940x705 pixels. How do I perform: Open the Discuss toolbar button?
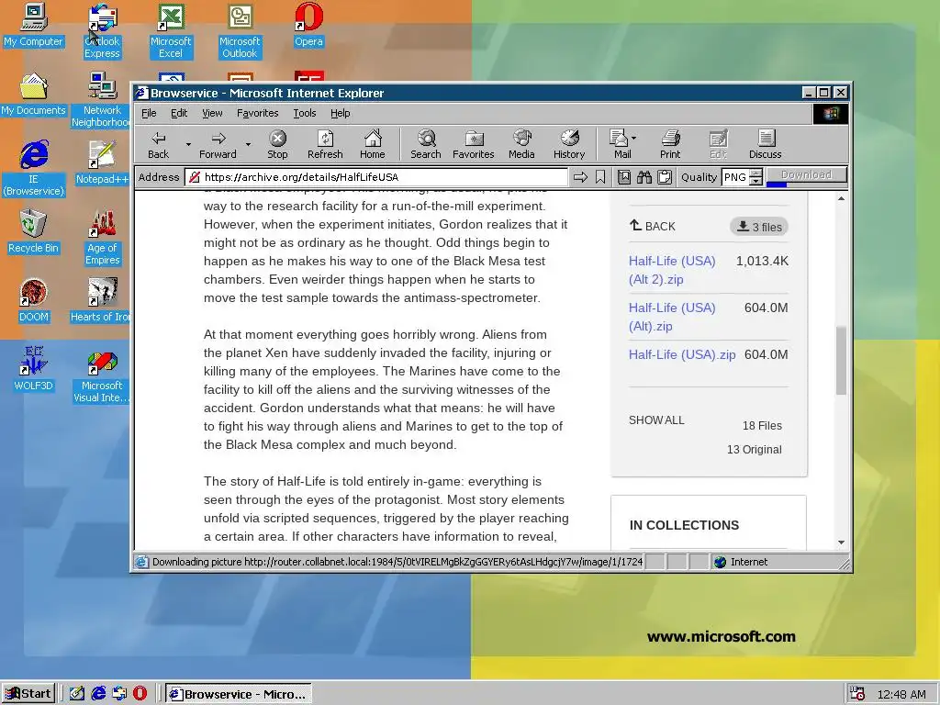[x=765, y=145]
